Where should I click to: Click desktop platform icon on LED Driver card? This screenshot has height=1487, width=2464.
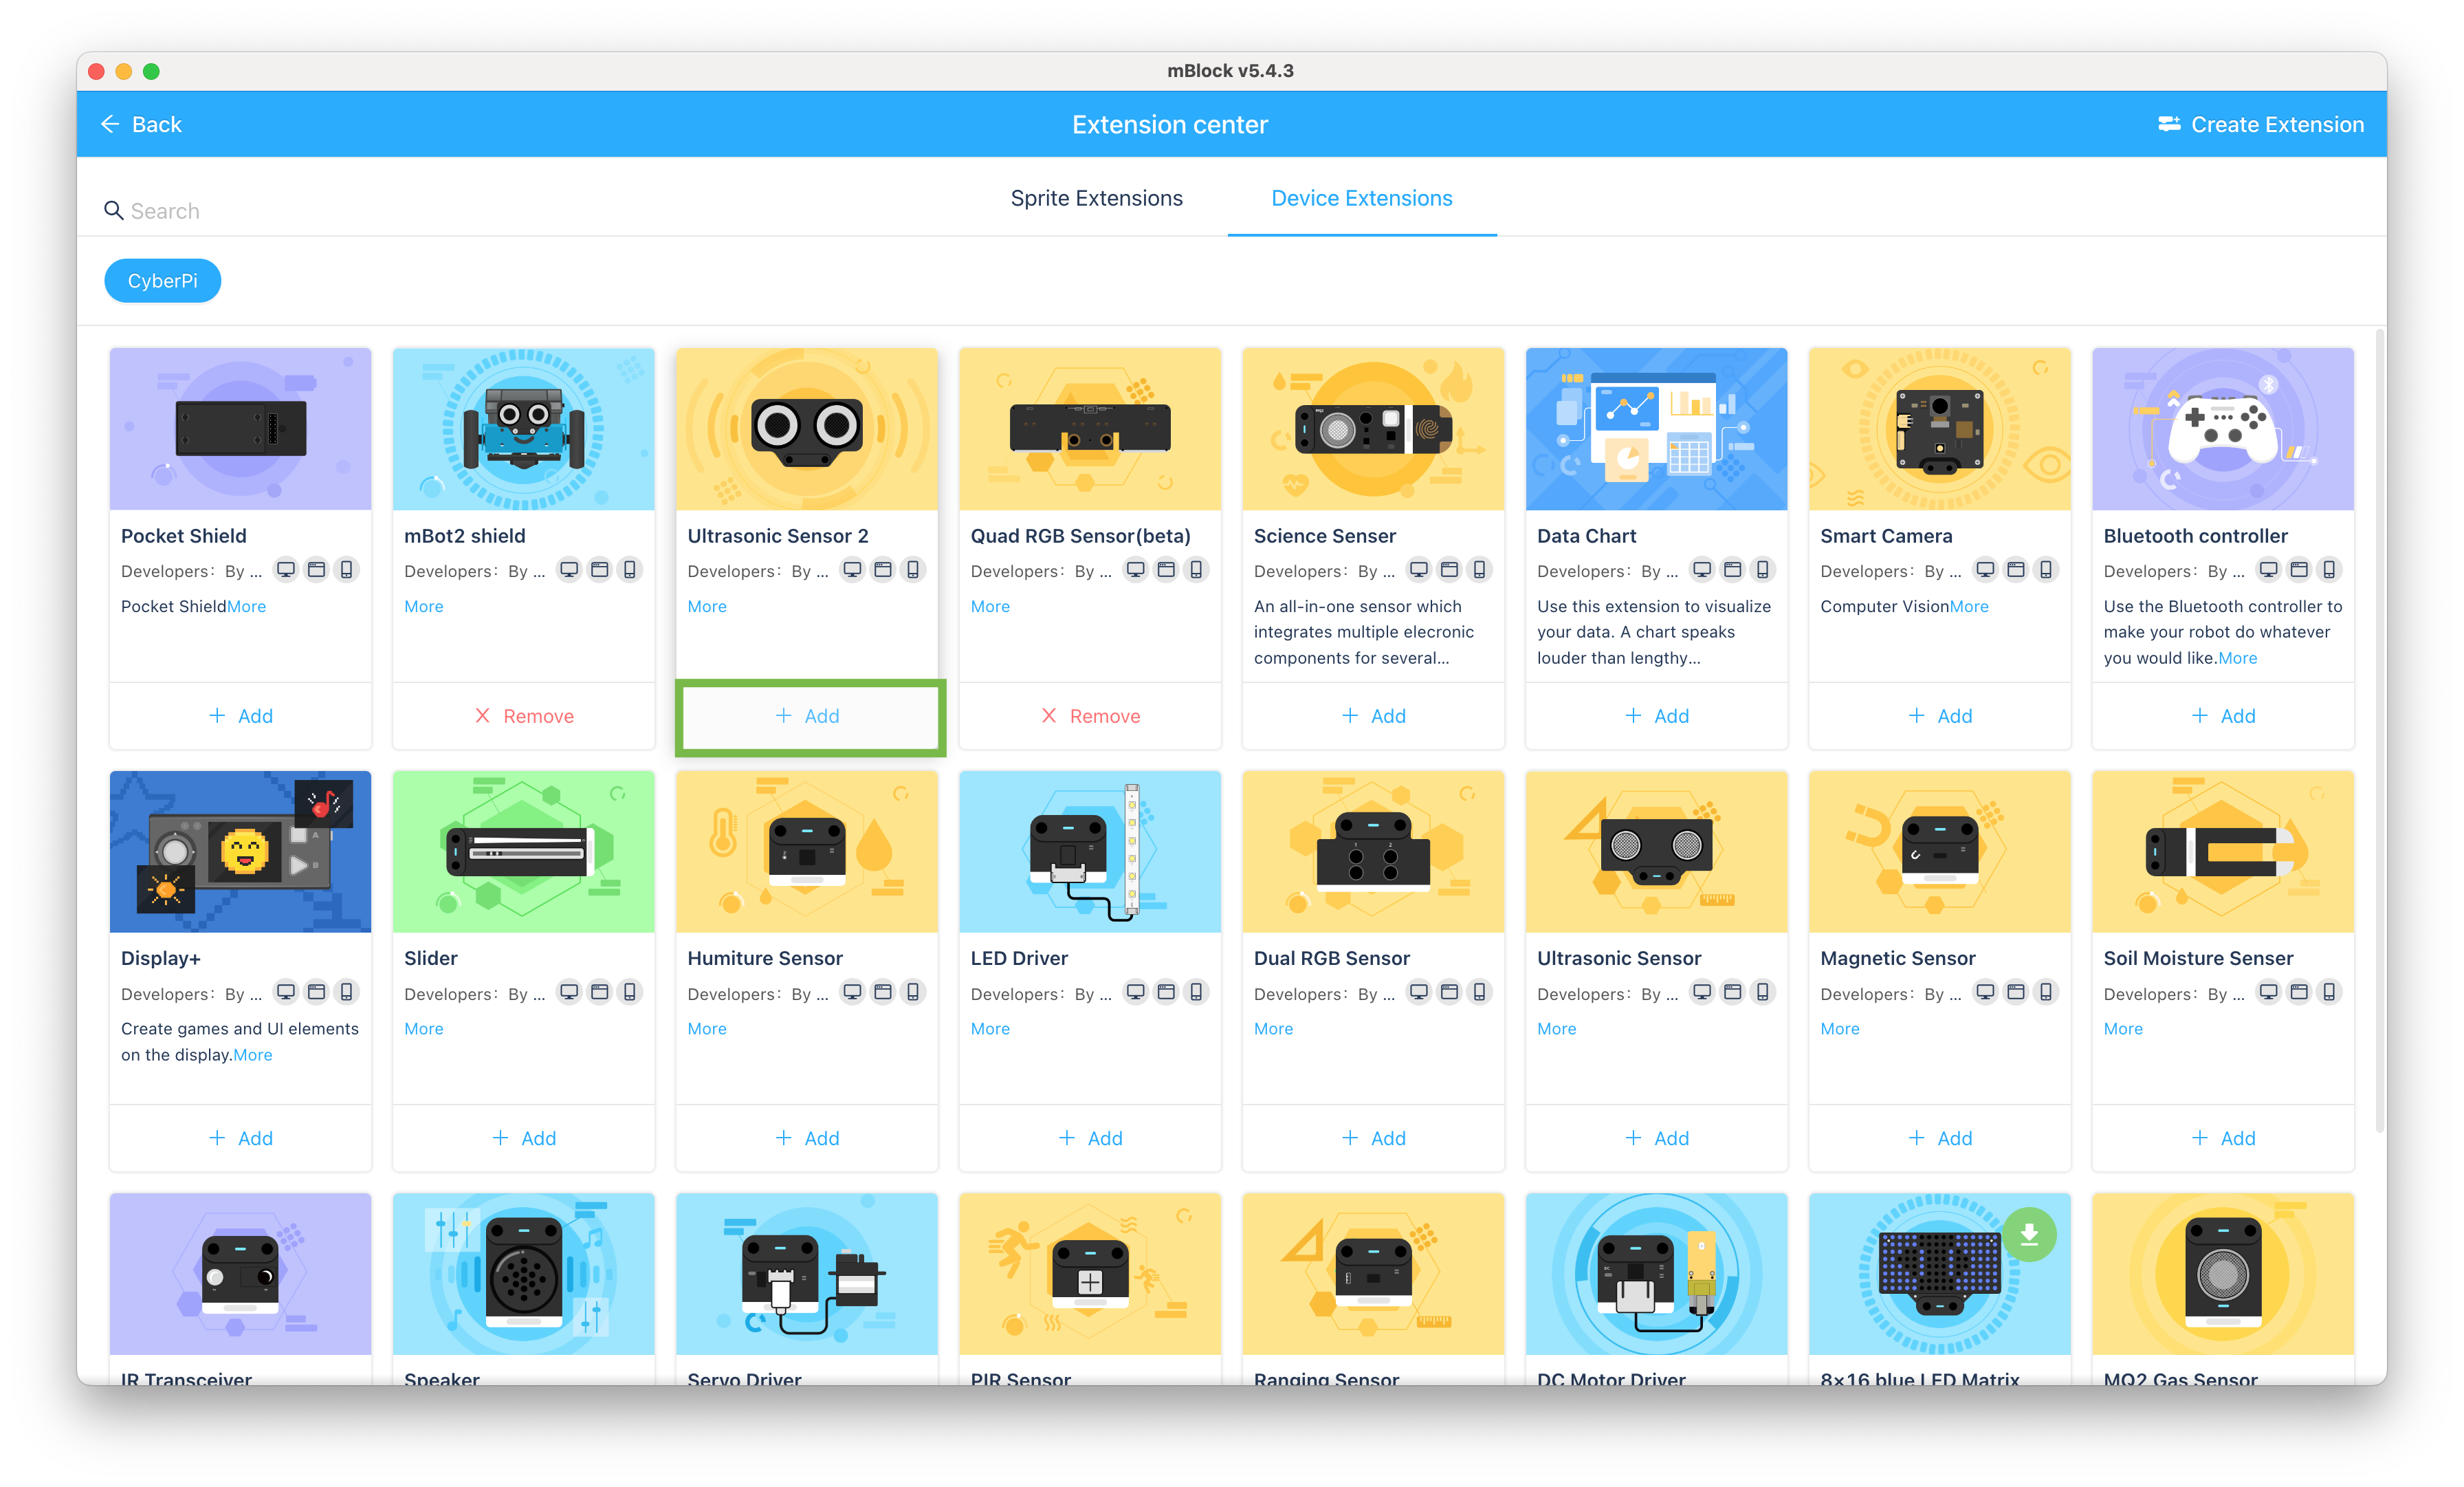tap(1136, 992)
